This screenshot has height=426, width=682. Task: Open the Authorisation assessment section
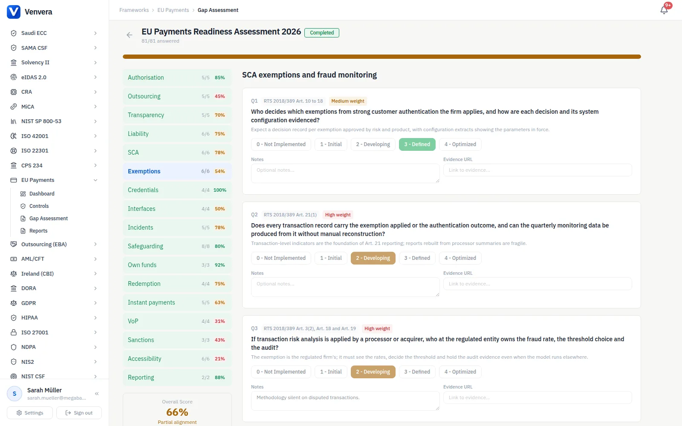click(177, 78)
